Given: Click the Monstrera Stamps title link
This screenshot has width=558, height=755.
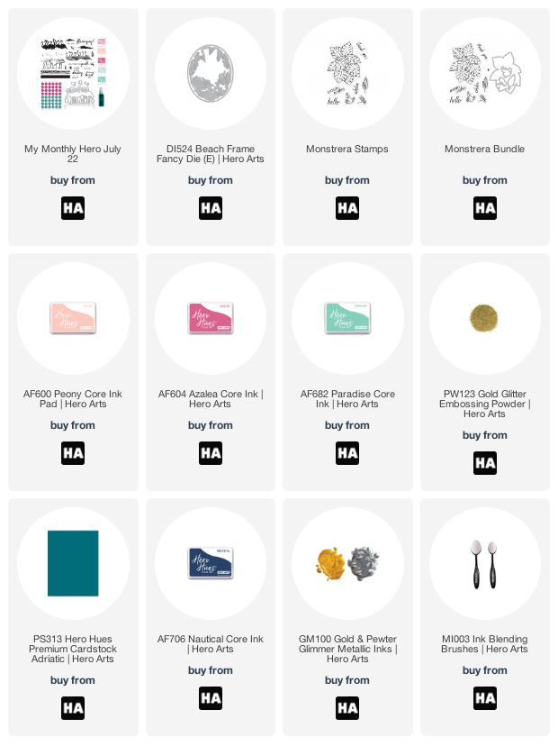Looking at the screenshot, I should click(x=347, y=149).
